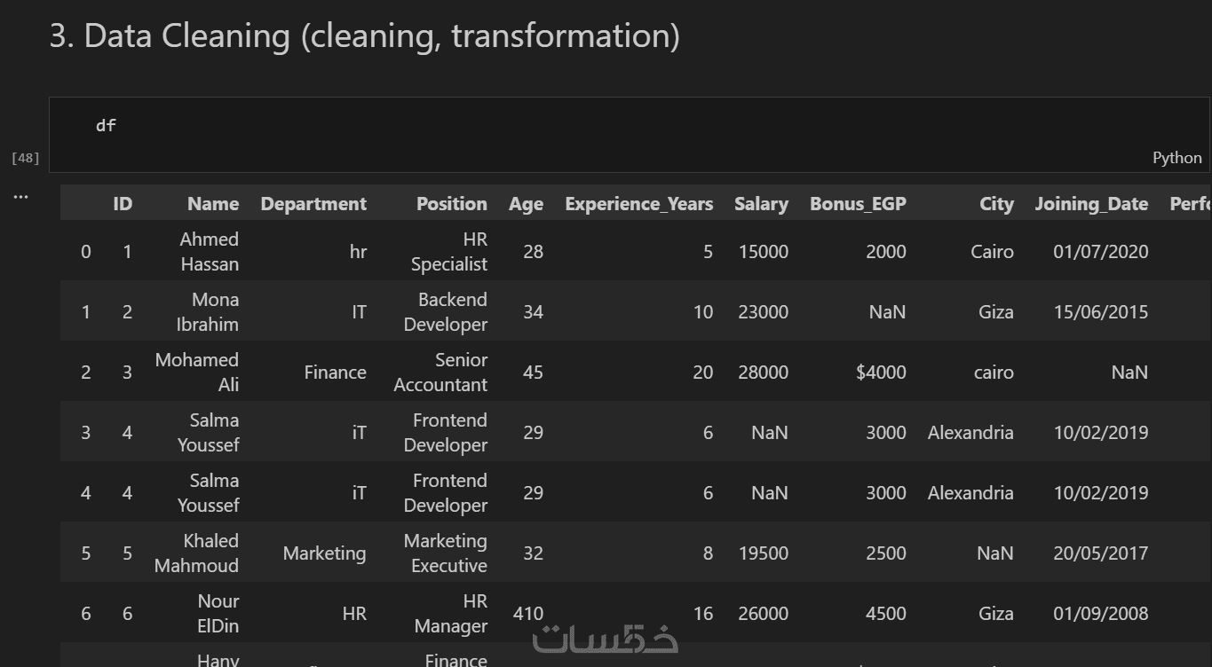This screenshot has height=667, width=1212.
Task: Click the Salary column header
Action: 761,204
